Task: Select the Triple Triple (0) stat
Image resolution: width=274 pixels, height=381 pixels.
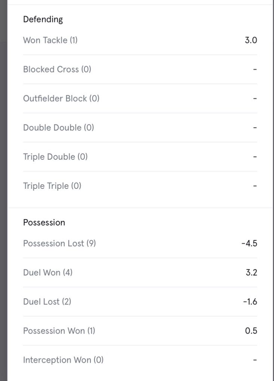Action: pyautogui.click(x=52, y=186)
